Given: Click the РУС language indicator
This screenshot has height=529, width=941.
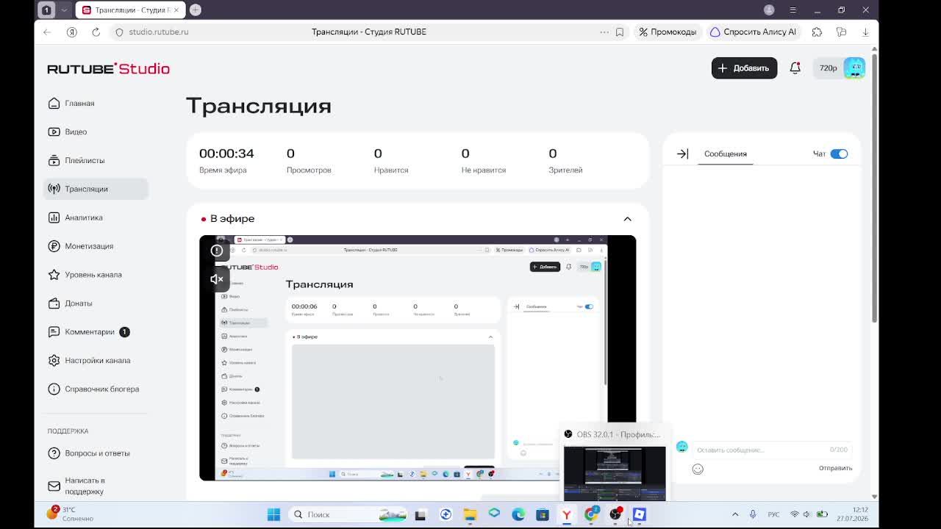Looking at the screenshot, I should coord(773,514).
